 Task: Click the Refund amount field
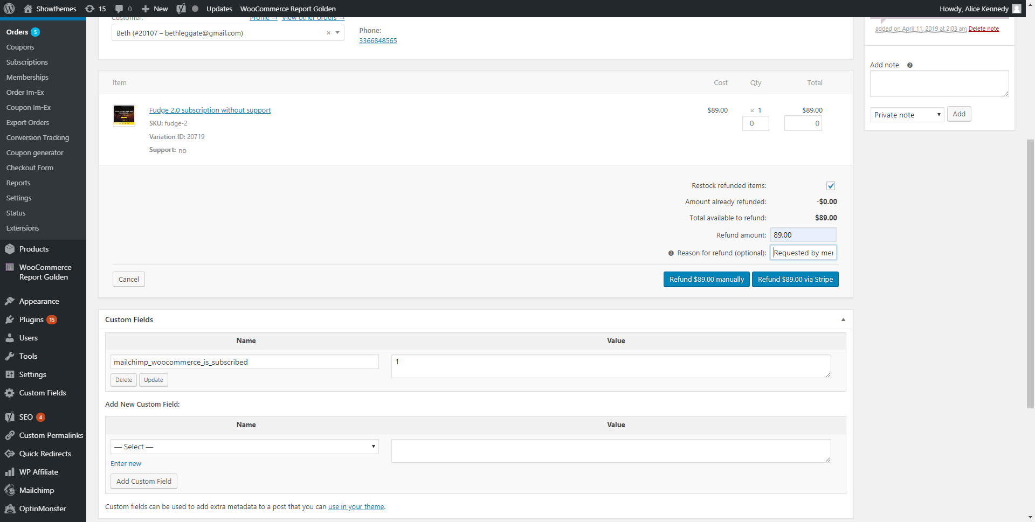tap(803, 235)
